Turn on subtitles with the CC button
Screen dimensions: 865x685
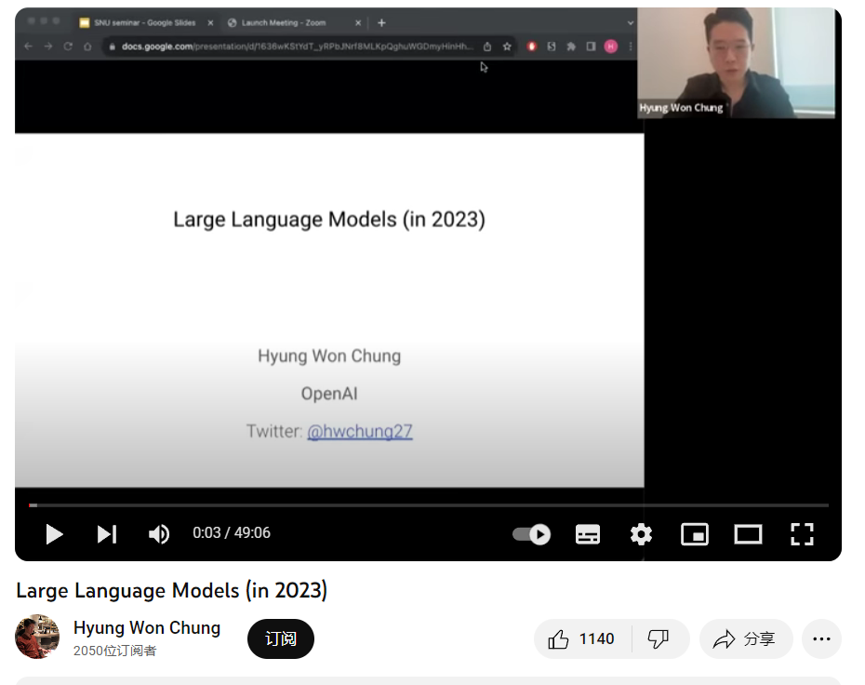[x=587, y=534]
